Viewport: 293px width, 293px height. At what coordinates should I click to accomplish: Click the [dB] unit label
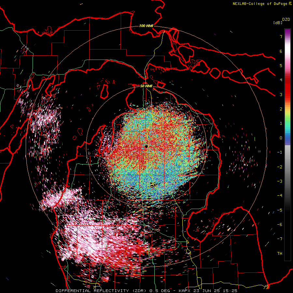tap(278, 23)
